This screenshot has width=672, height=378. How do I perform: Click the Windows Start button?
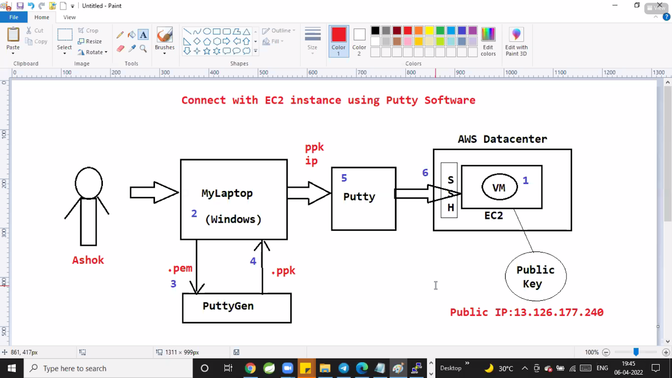click(12, 368)
